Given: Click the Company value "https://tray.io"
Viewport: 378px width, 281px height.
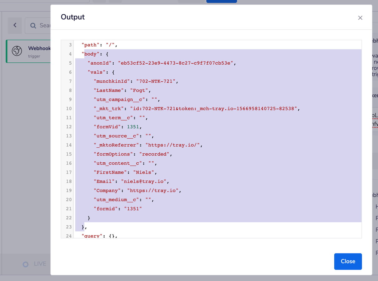Looking at the screenshot, I should (153, 190).
